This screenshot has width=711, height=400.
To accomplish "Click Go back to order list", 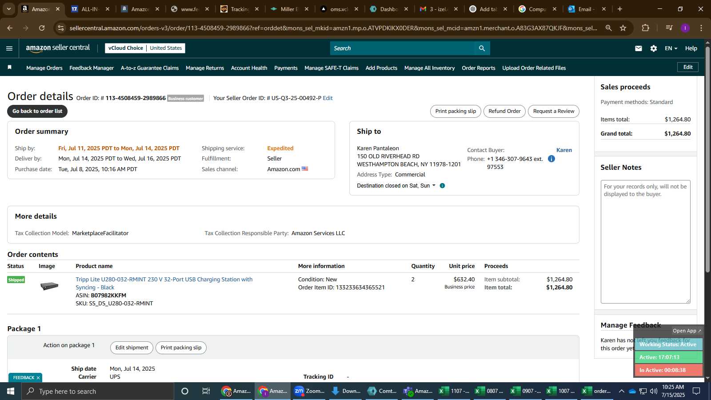I will (37, 111).
